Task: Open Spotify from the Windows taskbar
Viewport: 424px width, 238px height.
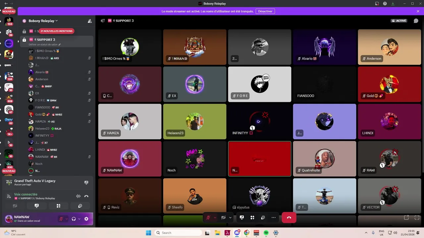Action: click(266, 233)
